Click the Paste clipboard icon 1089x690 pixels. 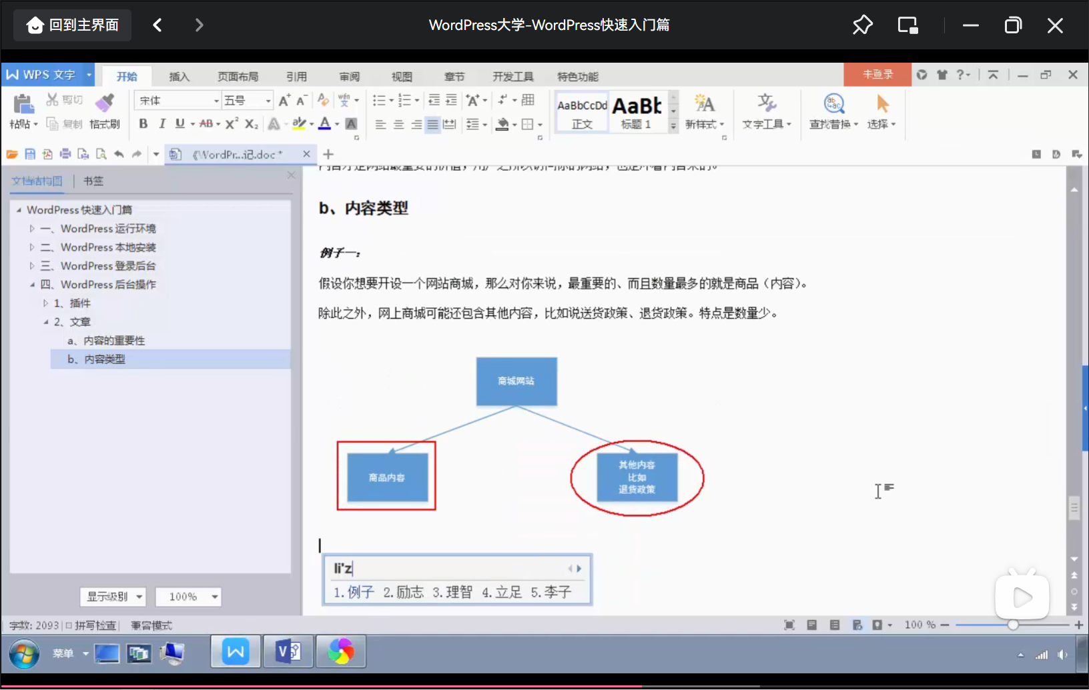[x=23, y=105]
